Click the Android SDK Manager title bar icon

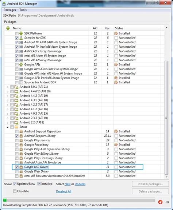click(4, 4)
